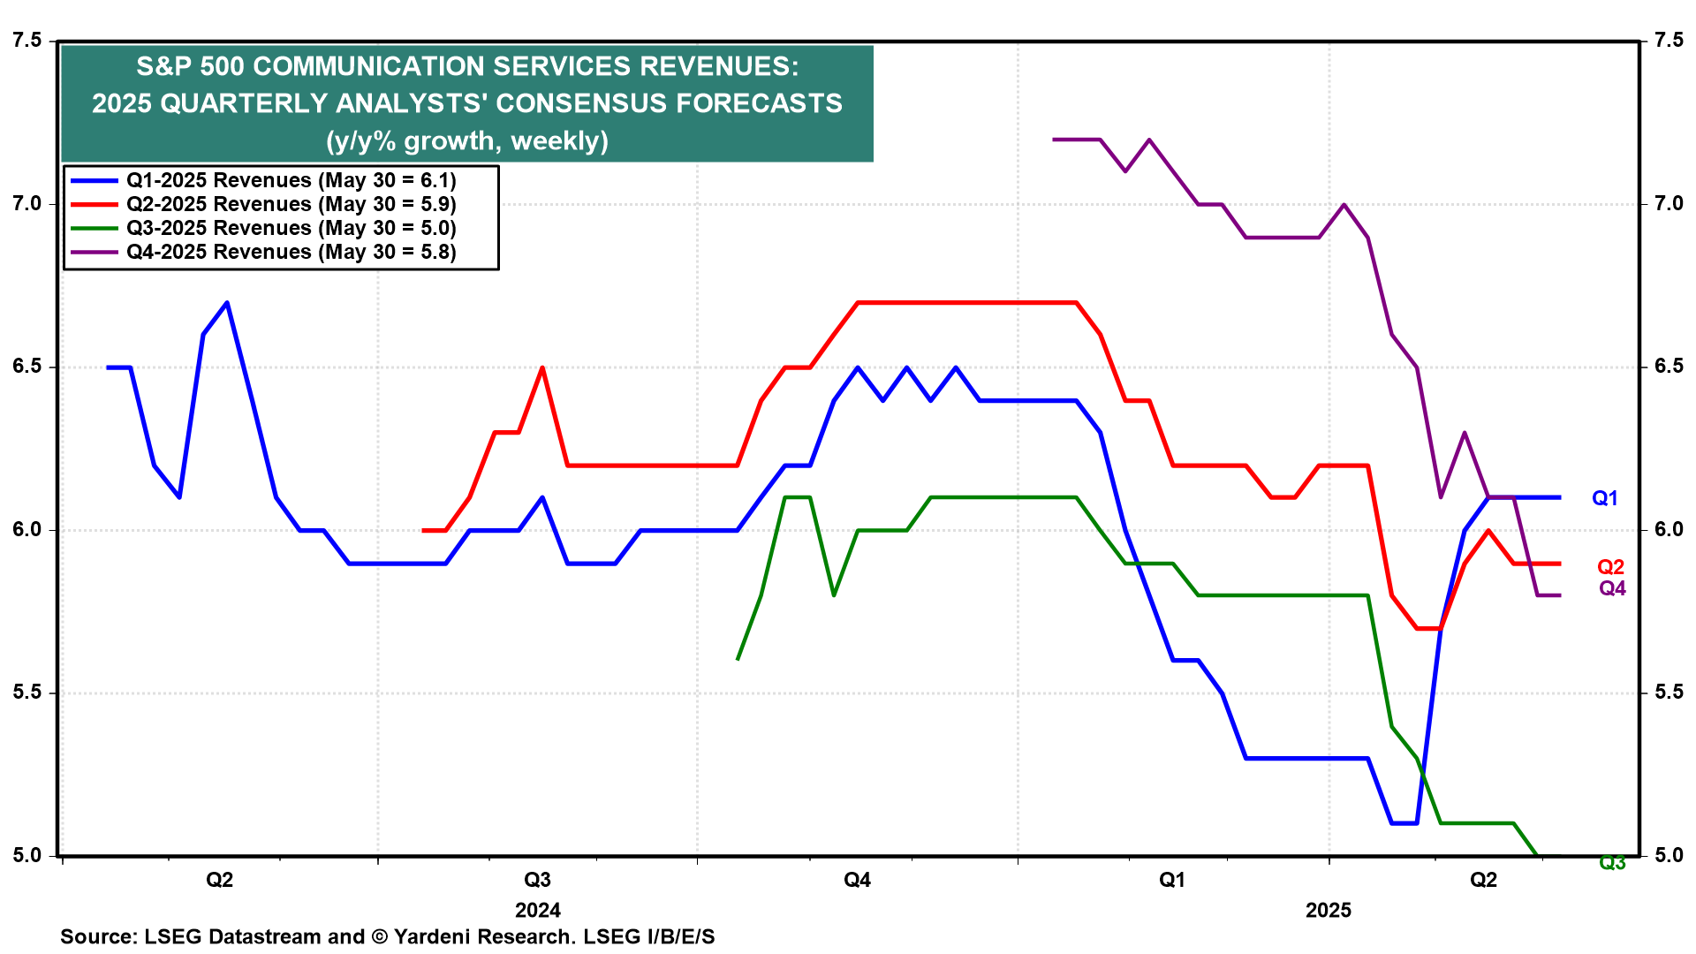Click the green chart title banner
The width and height of the screenshot is (1696, 954).
tap(466, 103)
